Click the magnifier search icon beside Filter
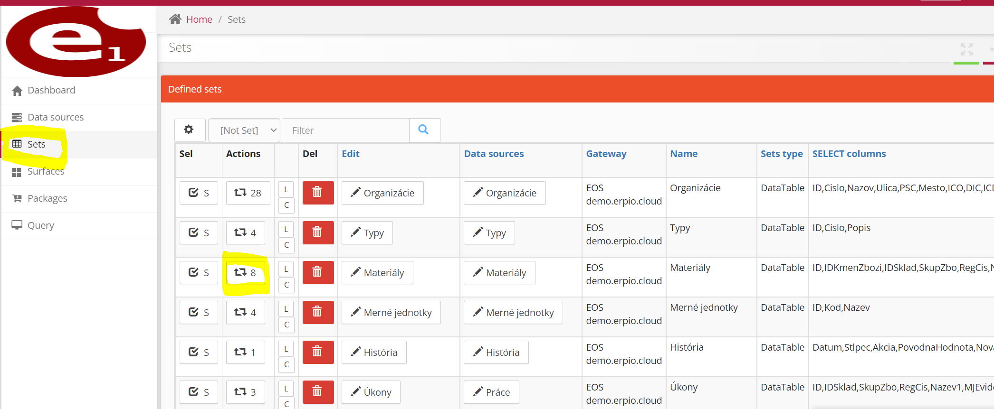Image resolution: width=994 pixels, height=409 pixels. 423,130
